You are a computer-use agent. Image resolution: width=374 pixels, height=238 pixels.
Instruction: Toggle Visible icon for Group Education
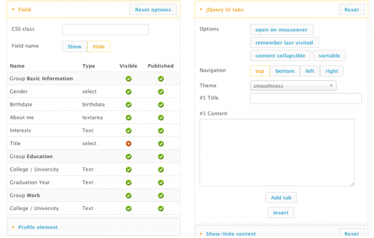click(x=128, y=156)
